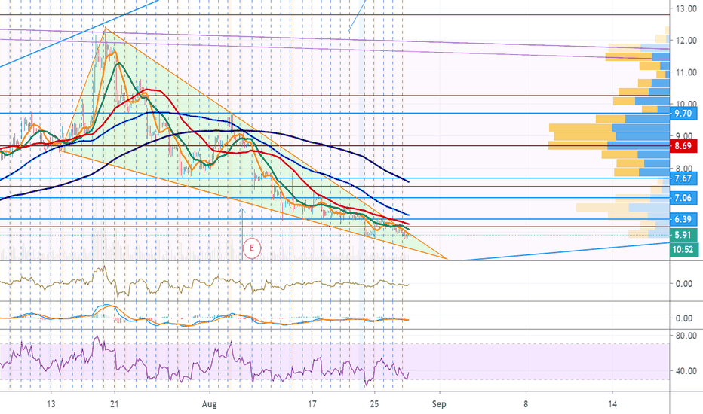
Task: Click the 10:52 countdown timer label
Action: point(683,249)
